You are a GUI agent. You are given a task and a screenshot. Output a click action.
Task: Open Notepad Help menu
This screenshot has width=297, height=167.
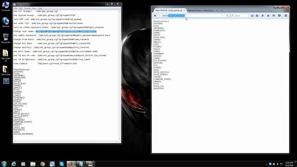[x=40, y=8]
